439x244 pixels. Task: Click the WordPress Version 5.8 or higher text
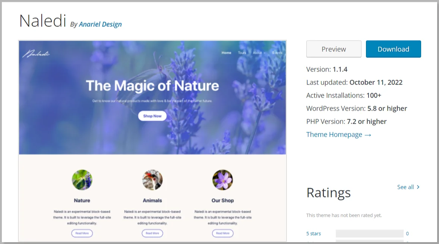pyautogui.click(x=356, y=108)
